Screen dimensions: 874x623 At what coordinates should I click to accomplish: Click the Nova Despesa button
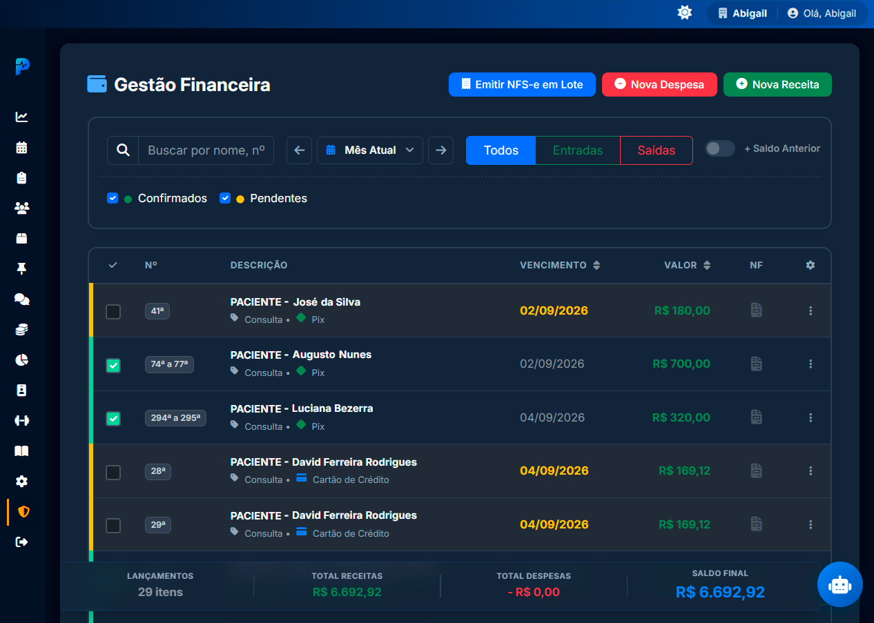click(x=659, y=84)
